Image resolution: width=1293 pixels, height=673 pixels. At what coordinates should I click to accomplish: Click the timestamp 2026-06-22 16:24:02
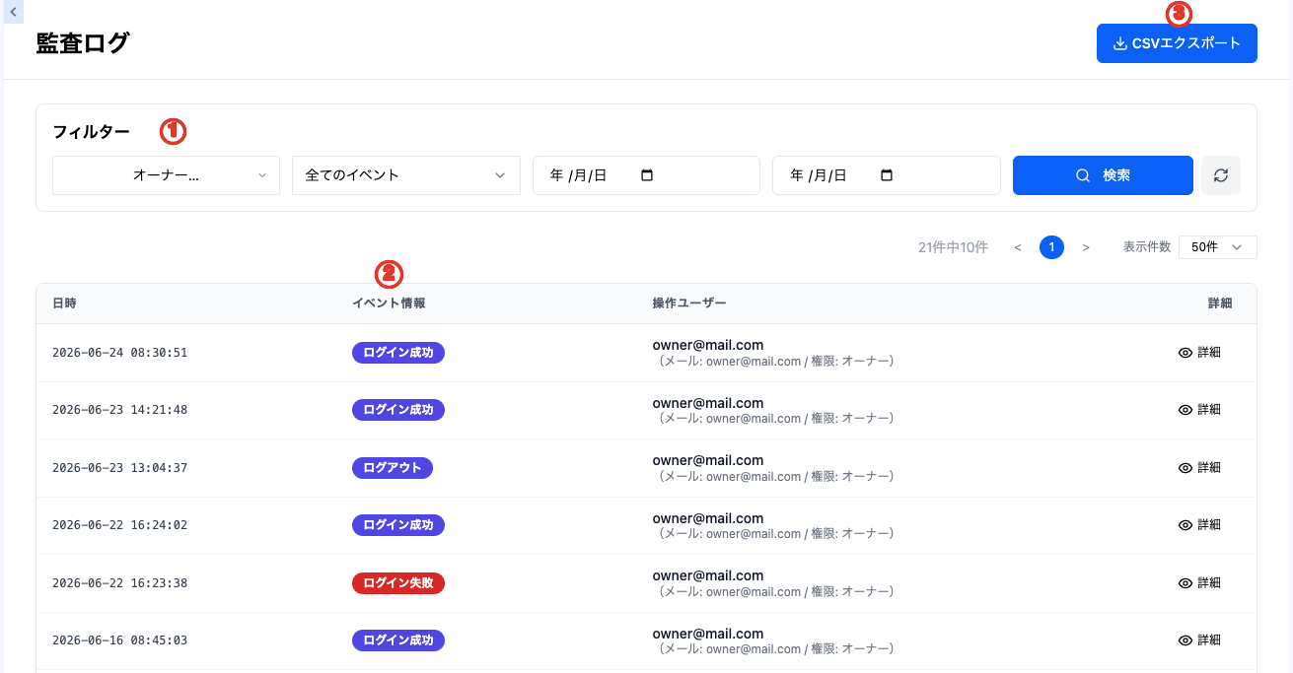pyautogui.click(x=119, y=525)
